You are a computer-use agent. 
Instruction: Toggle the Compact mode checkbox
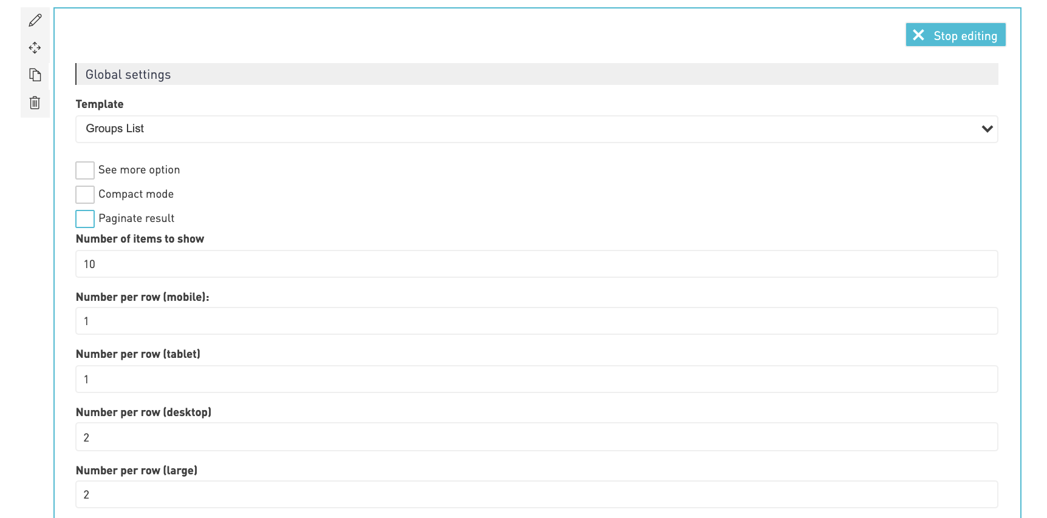coord(85,195)
